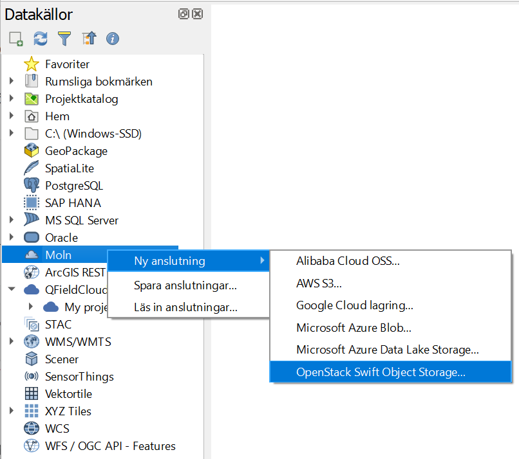Click the MS SQL Server icon
519x459 pixels.
click(32, 220)
